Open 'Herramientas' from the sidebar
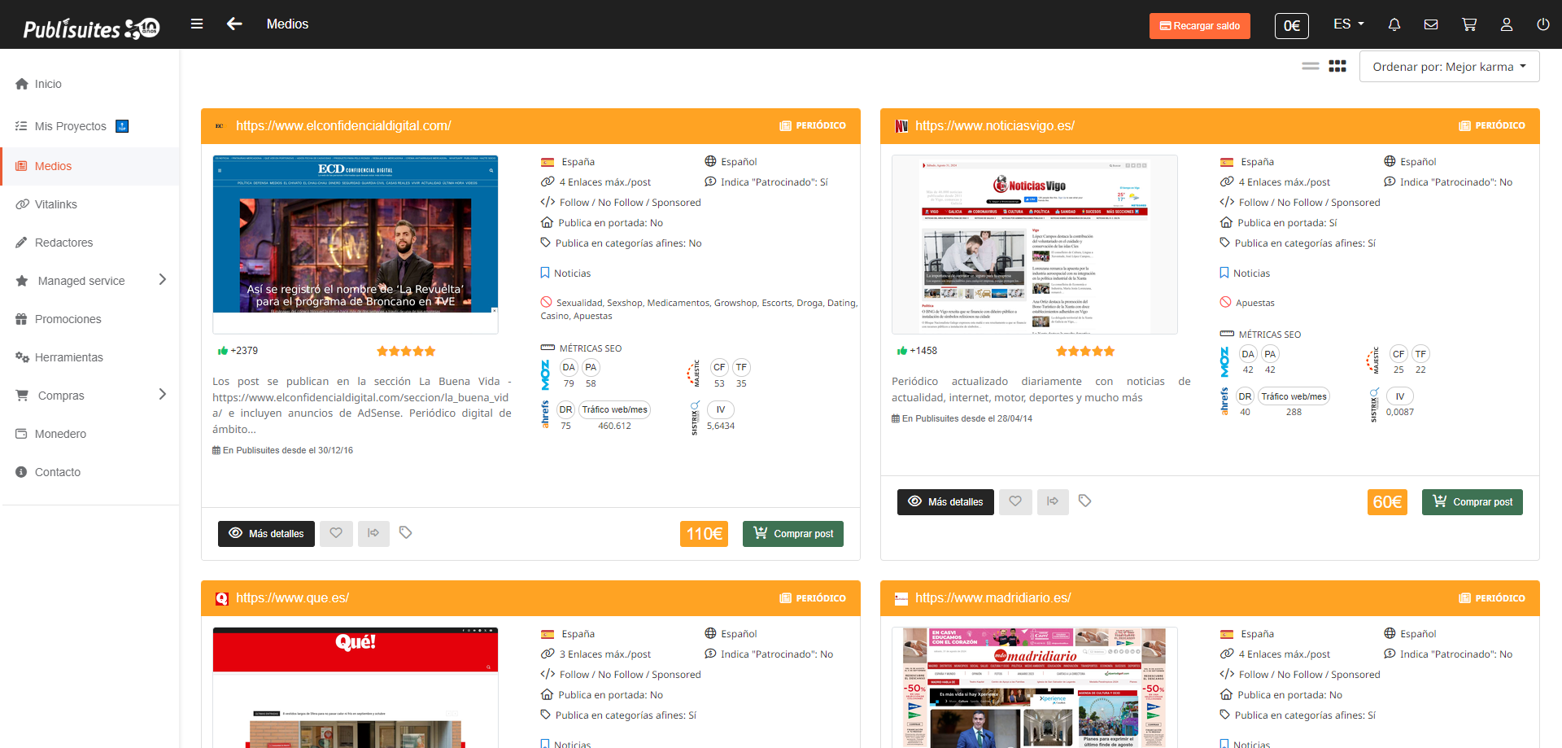 click(68, 357)
